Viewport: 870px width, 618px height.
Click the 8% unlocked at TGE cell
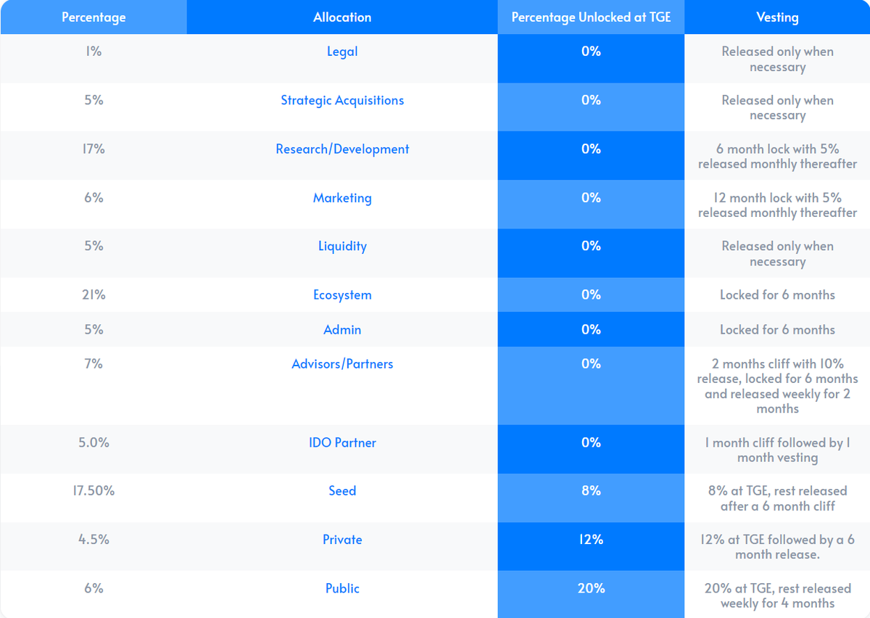coord(591,490)
